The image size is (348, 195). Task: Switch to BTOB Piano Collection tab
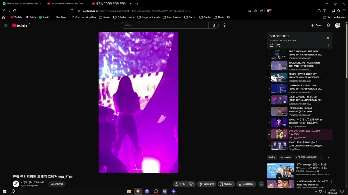click(x=67, y=4)
